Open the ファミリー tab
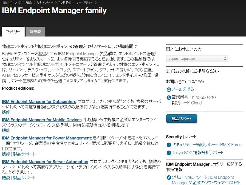 click(13, 32)
